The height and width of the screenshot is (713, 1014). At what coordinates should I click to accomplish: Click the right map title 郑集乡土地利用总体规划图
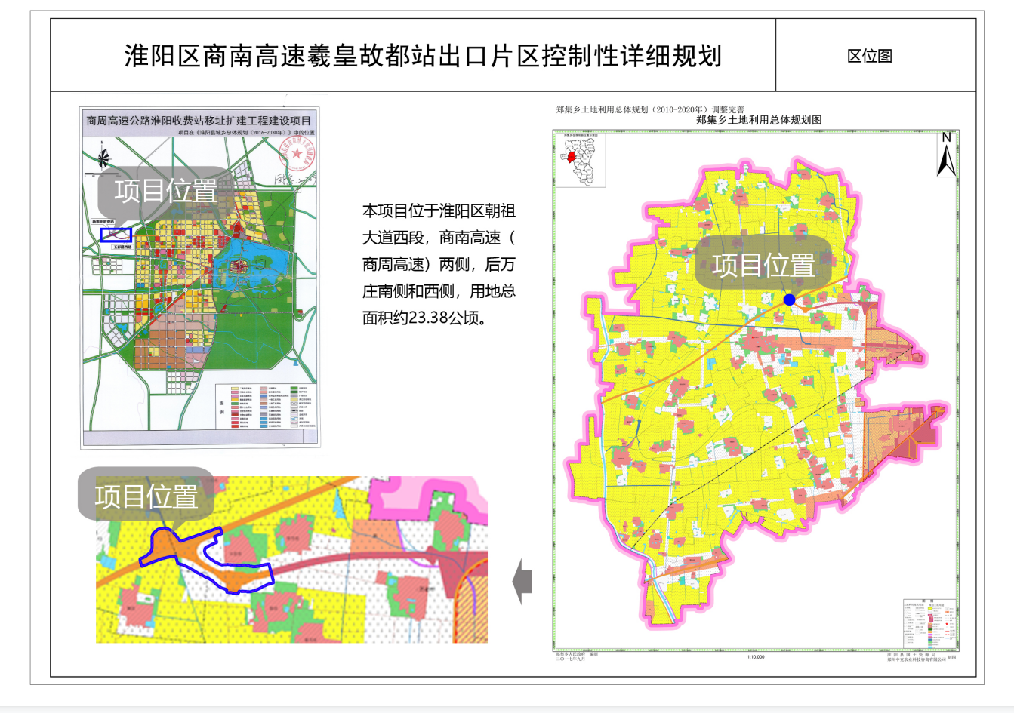point(758,119)
